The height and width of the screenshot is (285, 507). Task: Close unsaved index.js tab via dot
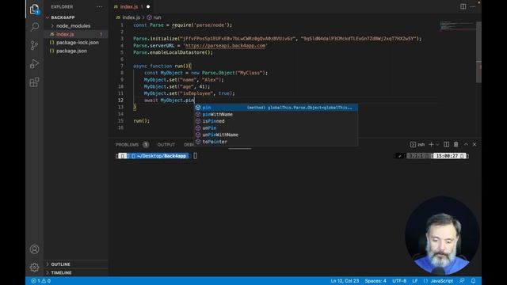pos(148,6)
